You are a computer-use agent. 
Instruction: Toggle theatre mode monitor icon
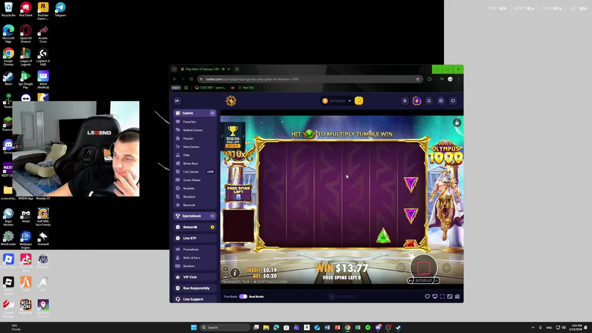click(x=435, y=296)
